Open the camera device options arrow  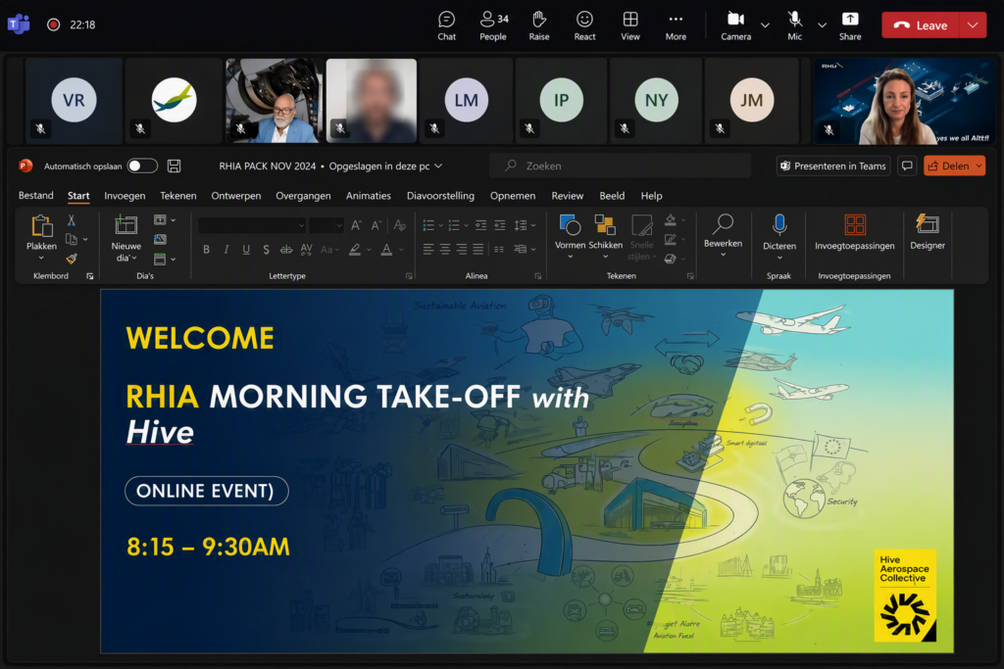click(765, 24)
